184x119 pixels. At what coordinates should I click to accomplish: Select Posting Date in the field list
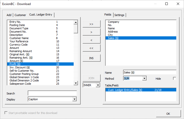point(40,25)
